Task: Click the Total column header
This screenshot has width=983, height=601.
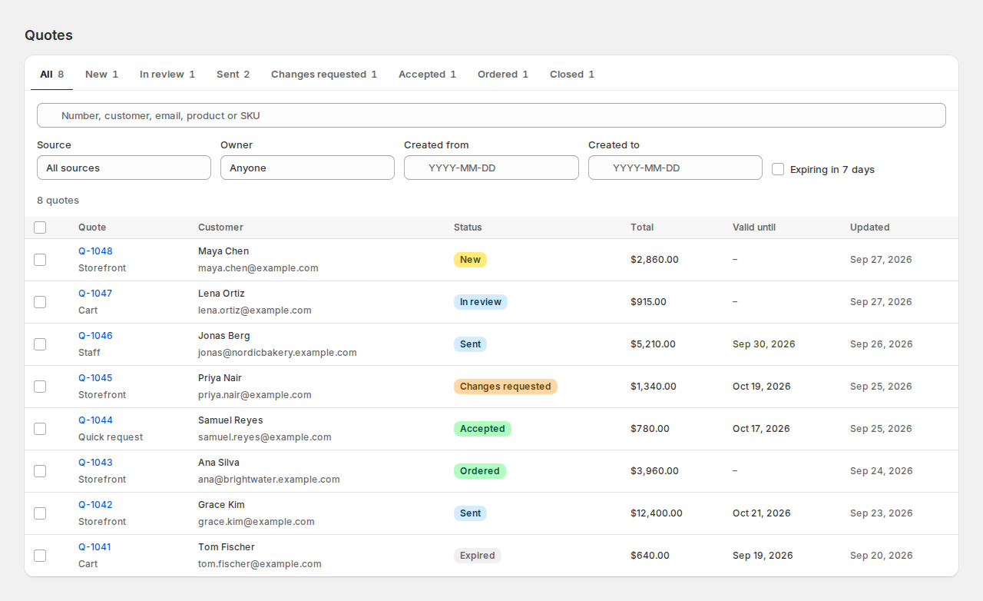Action: 642,227
